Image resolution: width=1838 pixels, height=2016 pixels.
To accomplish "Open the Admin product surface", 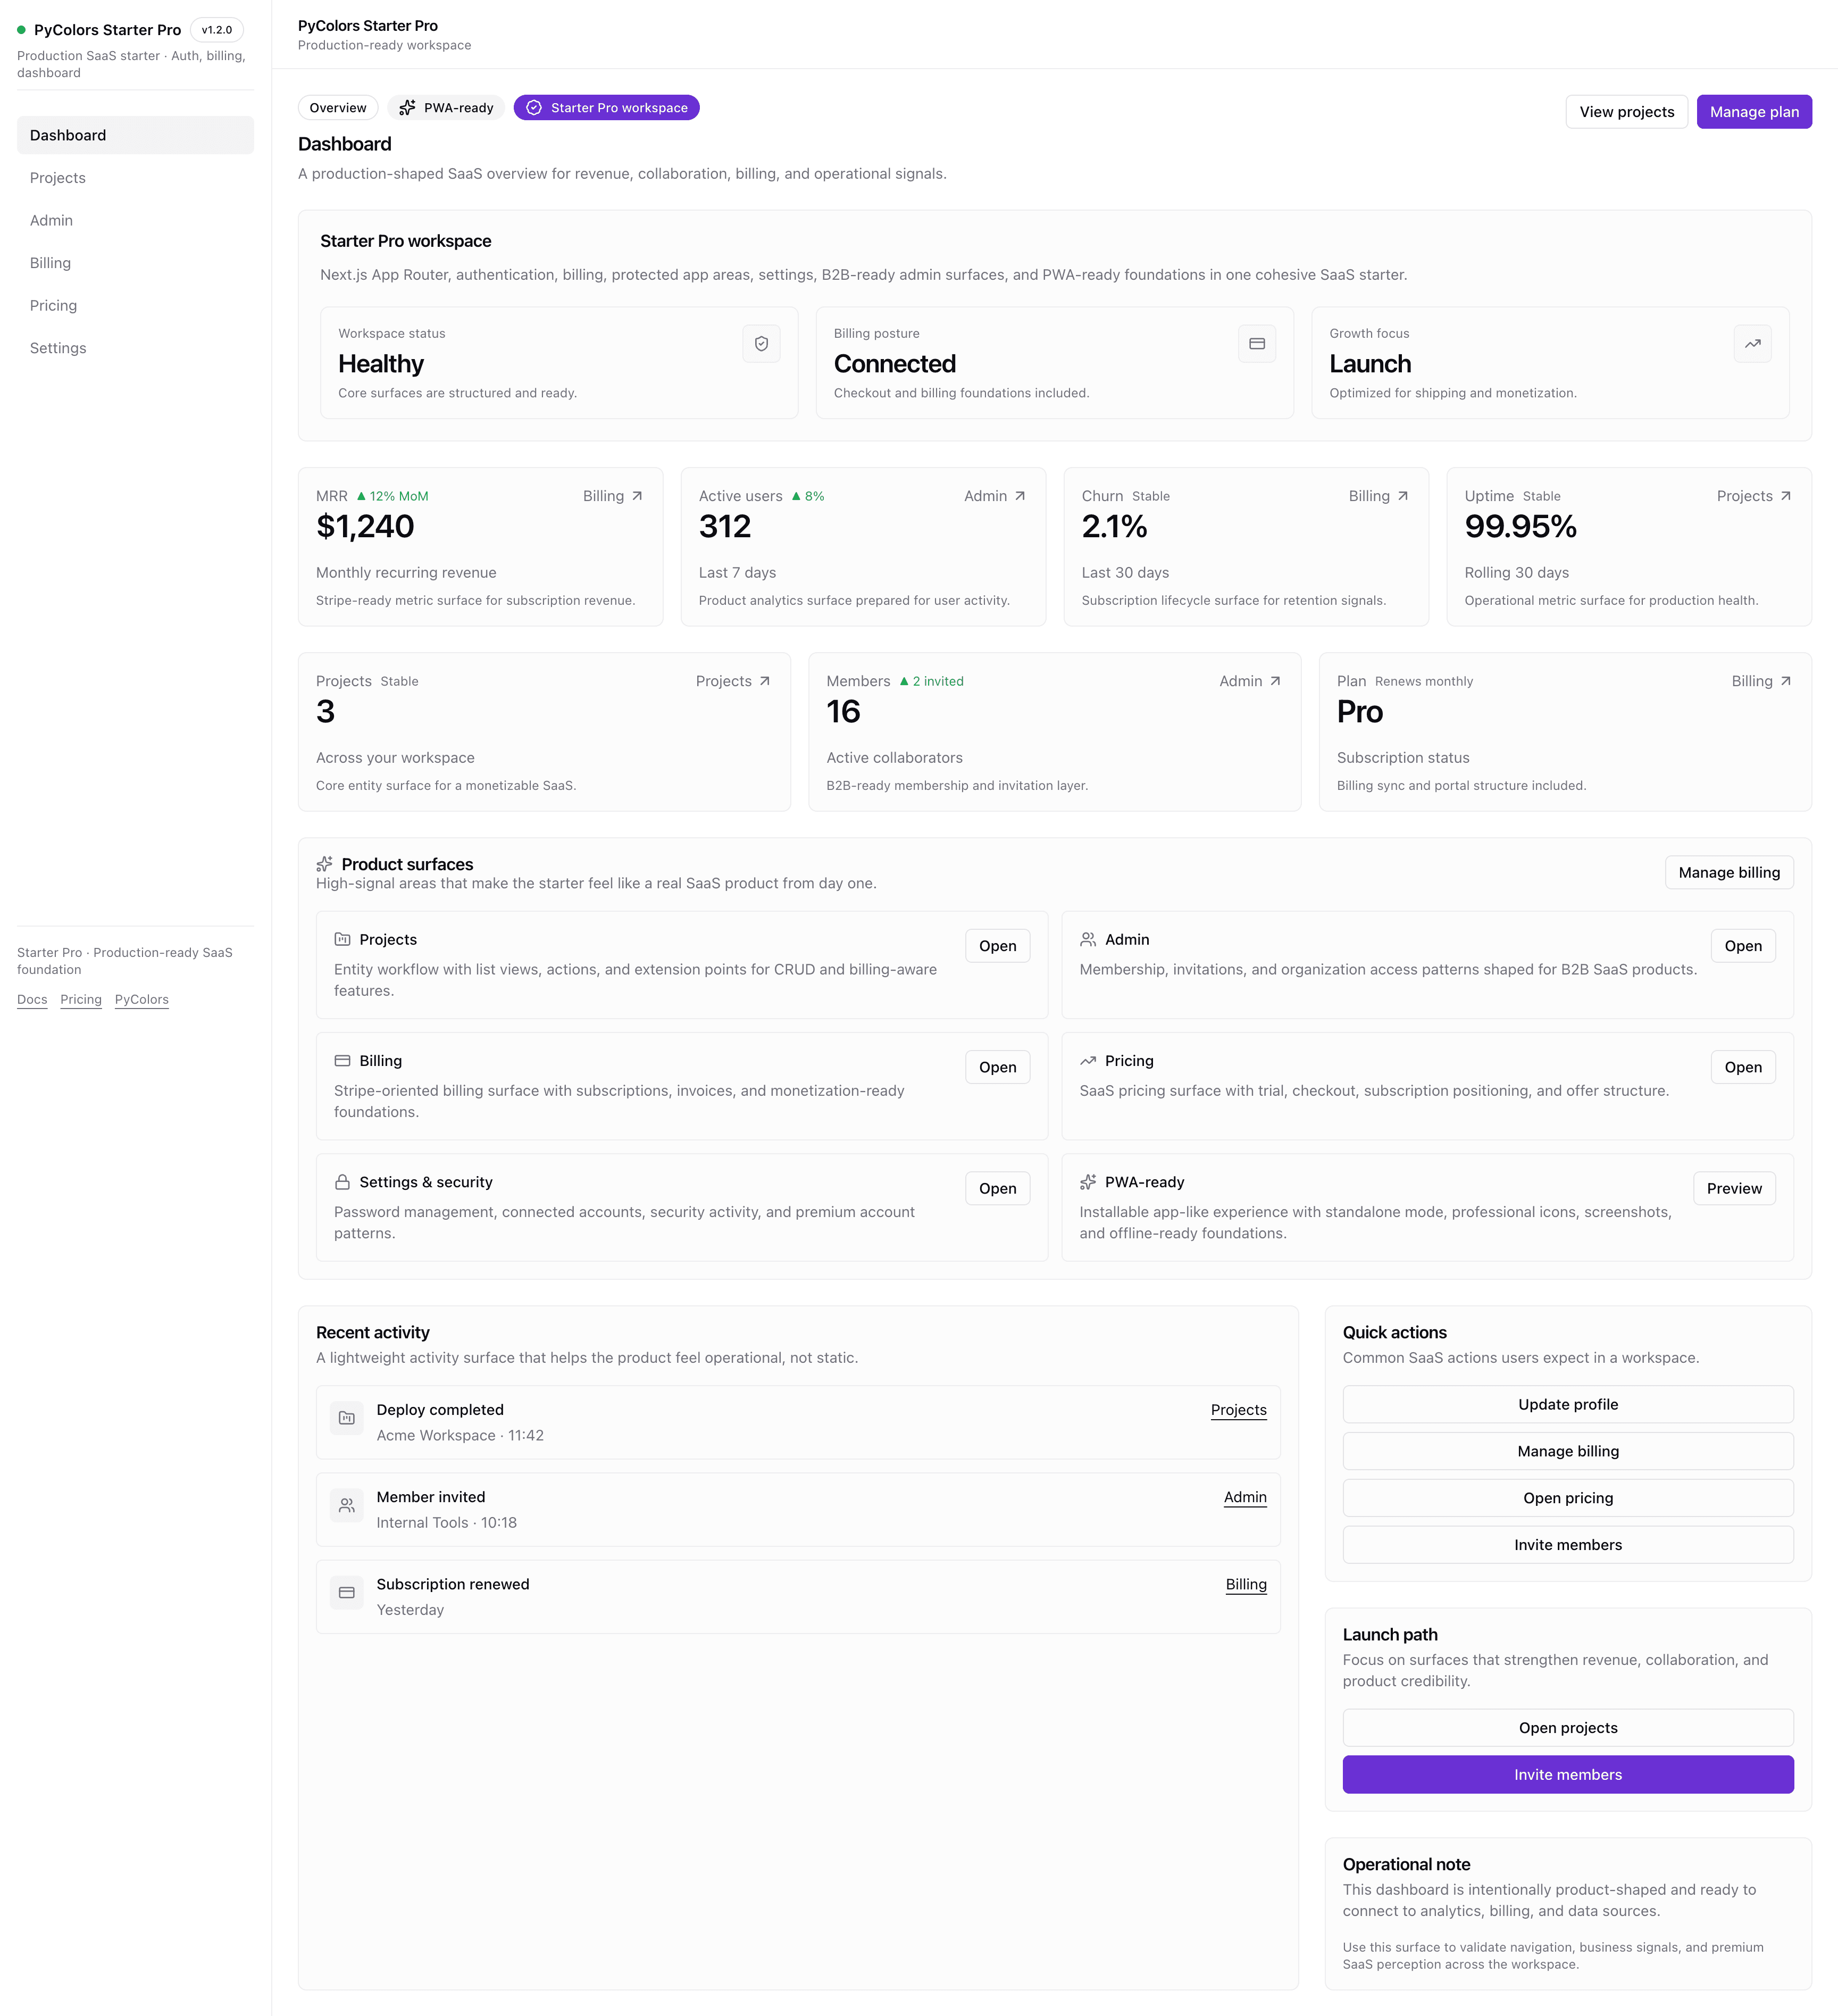I will (1743, 946).
